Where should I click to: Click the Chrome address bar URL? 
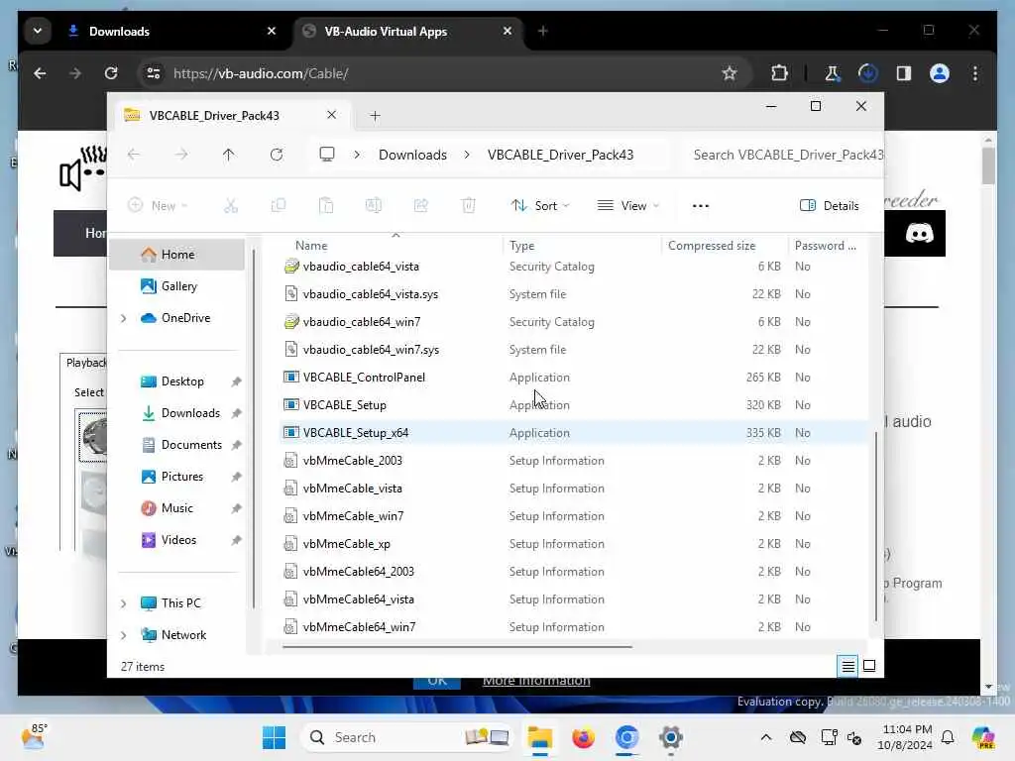click(x=261, y=73)
